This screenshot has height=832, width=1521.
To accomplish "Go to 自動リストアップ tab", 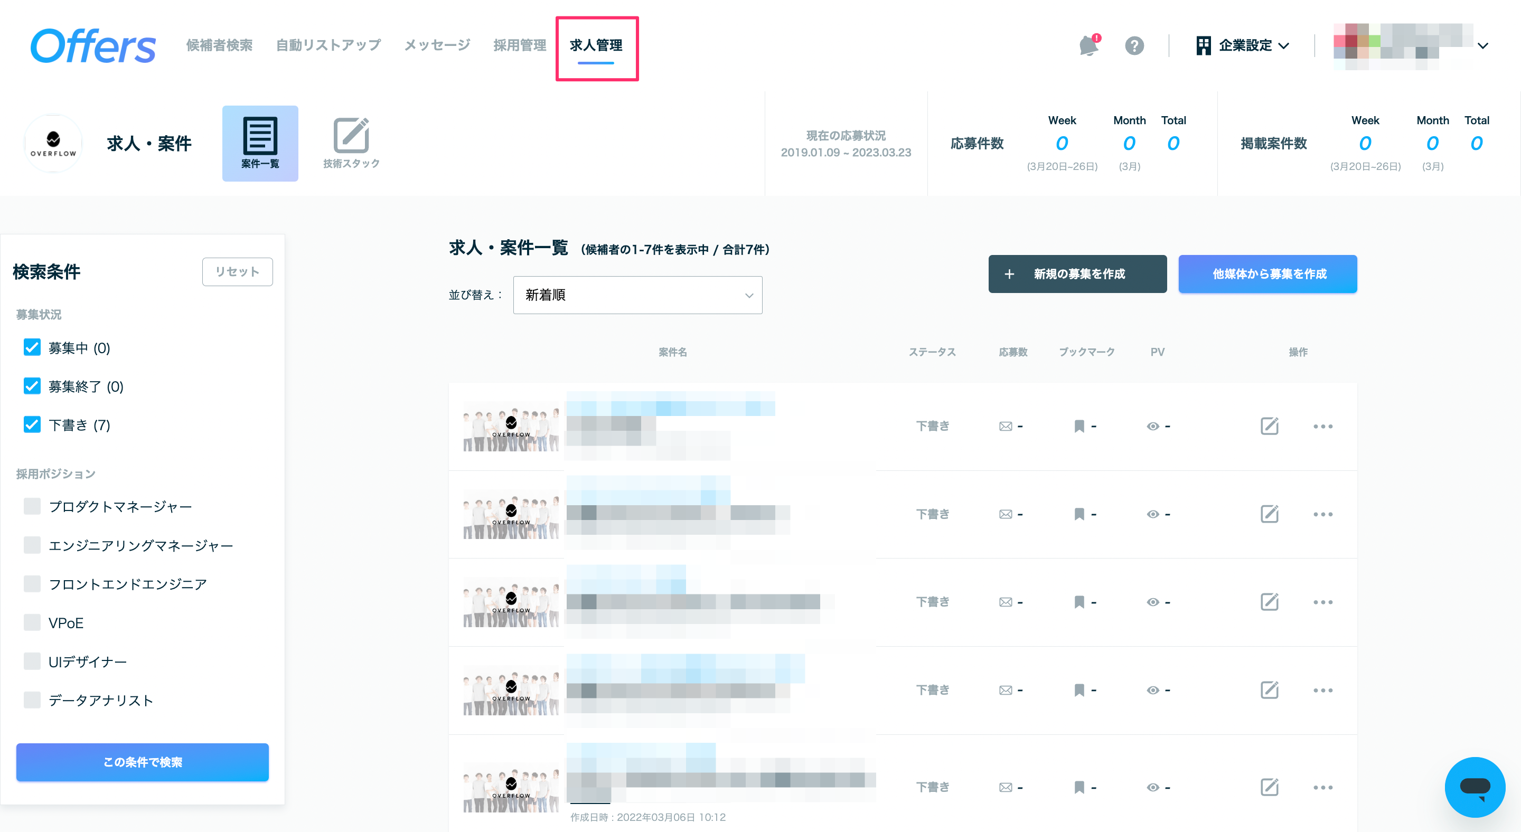I will (328, 45).
